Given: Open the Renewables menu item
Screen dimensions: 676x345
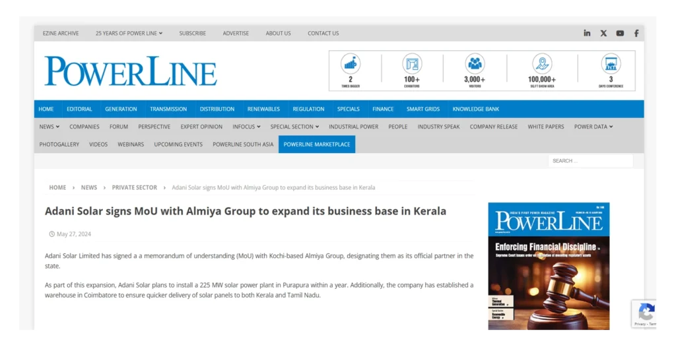Looking at the screenshot, I should [263, 109].
